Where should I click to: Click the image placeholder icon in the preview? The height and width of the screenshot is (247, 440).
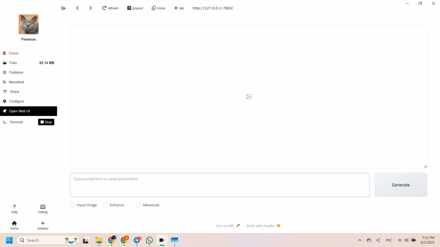[249, 96]
